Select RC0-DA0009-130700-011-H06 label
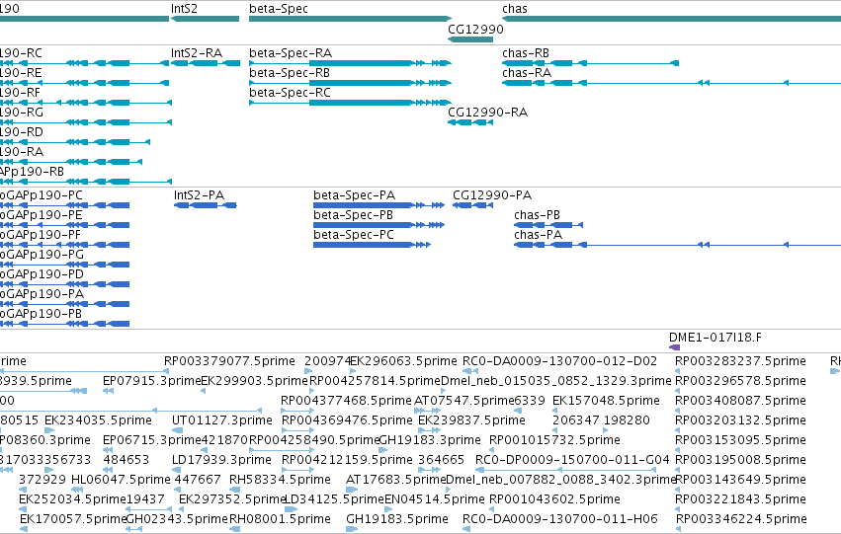The width and height of the screenshot is (841, 534). 560,519
